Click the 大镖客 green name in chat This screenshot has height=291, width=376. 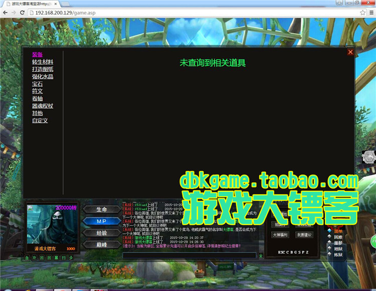pos(228,229)
